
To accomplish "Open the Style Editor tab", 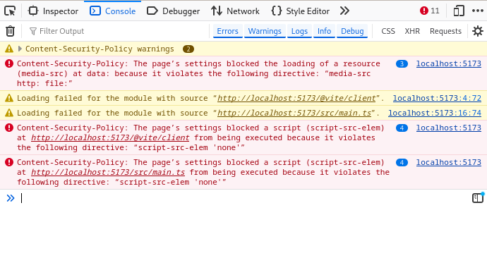I will (x=301, y=11).
